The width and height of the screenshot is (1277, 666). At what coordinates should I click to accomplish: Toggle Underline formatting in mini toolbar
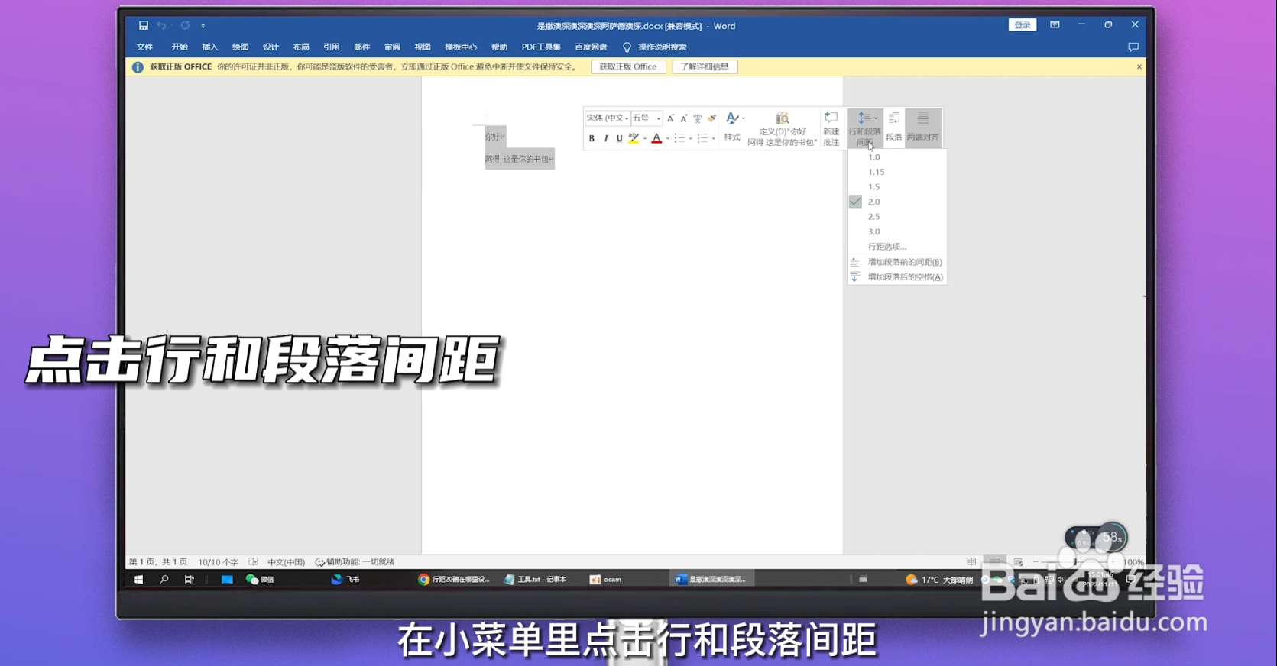[620, 138]
